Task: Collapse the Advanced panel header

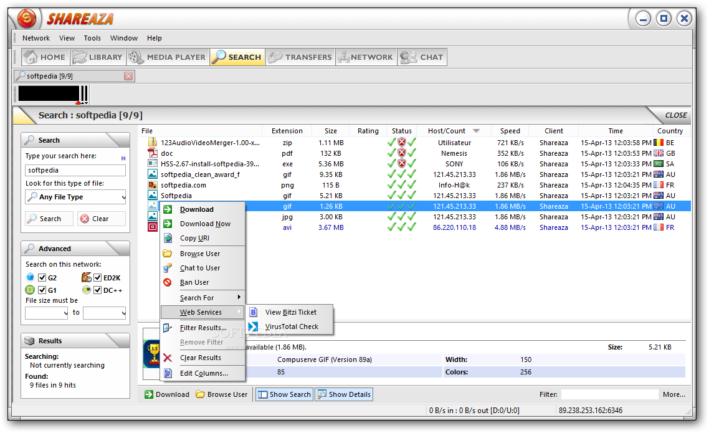Action: click(75, 248)
